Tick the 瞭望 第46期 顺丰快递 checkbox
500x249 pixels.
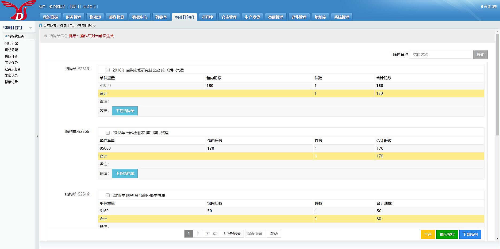(x=107, y=195)
